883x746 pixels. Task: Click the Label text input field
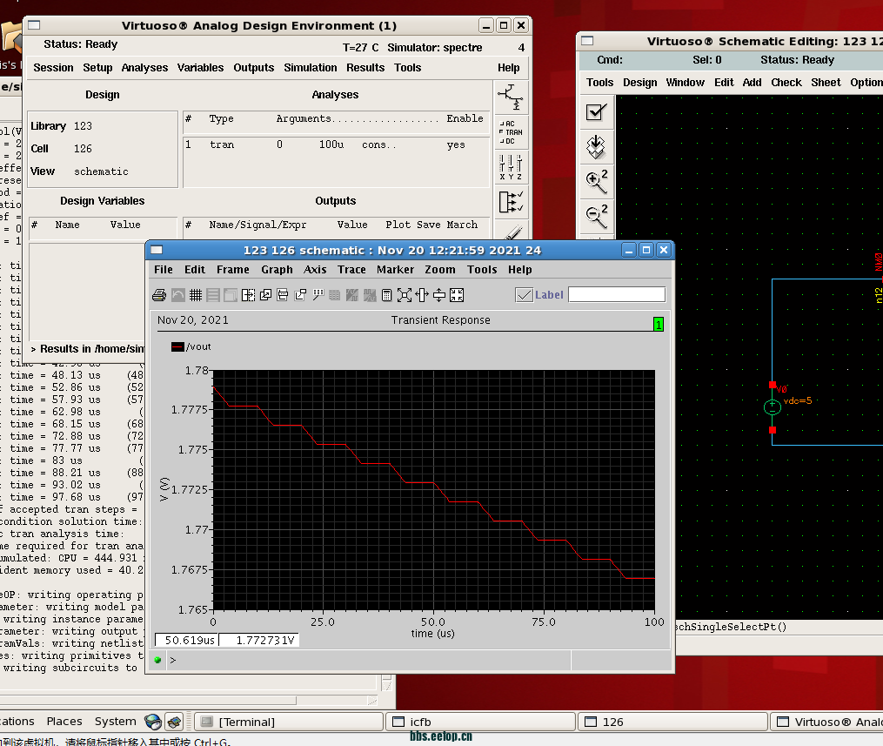tap(617, 295)
